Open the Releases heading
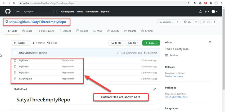Image resolution: width=225 pixels, height=112 pixels. point(170,67)
